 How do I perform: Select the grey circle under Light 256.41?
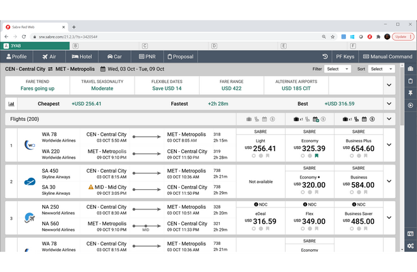(261, 156)
